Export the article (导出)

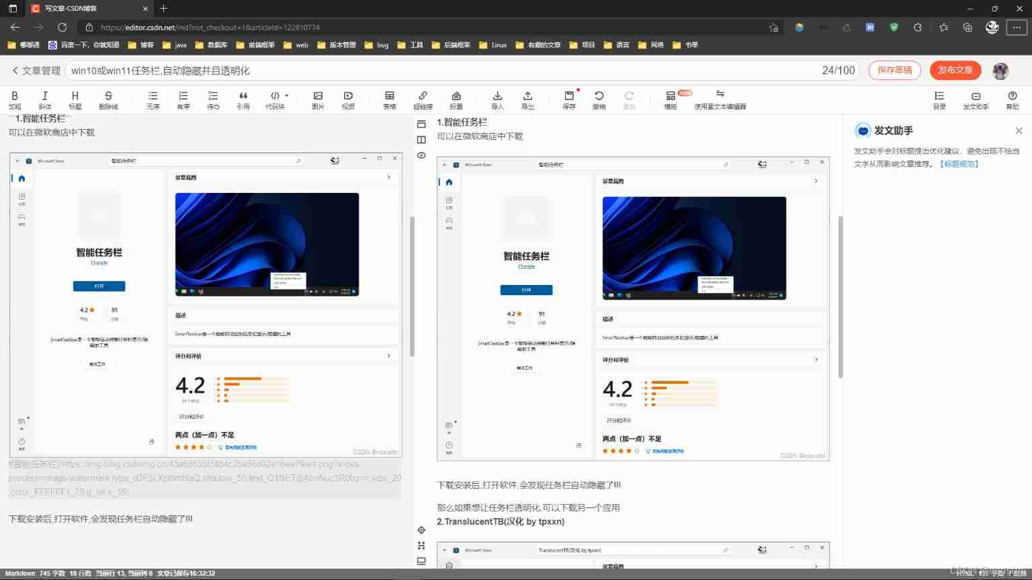527,99
